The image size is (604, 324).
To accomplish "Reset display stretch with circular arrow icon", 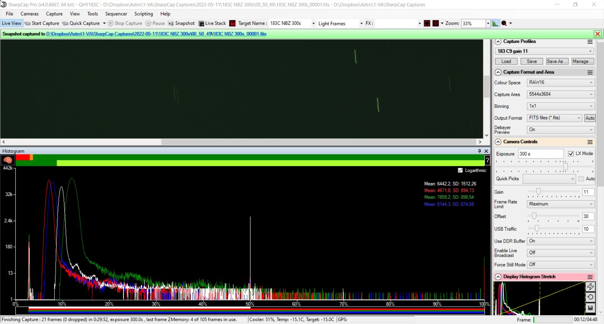I will [590, 297].
